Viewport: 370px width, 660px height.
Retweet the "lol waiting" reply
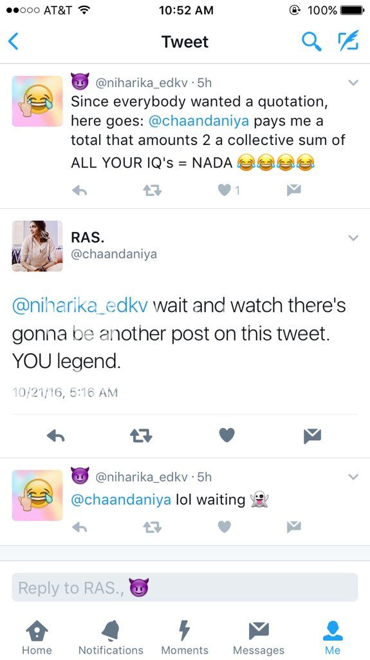pos(153,527)
